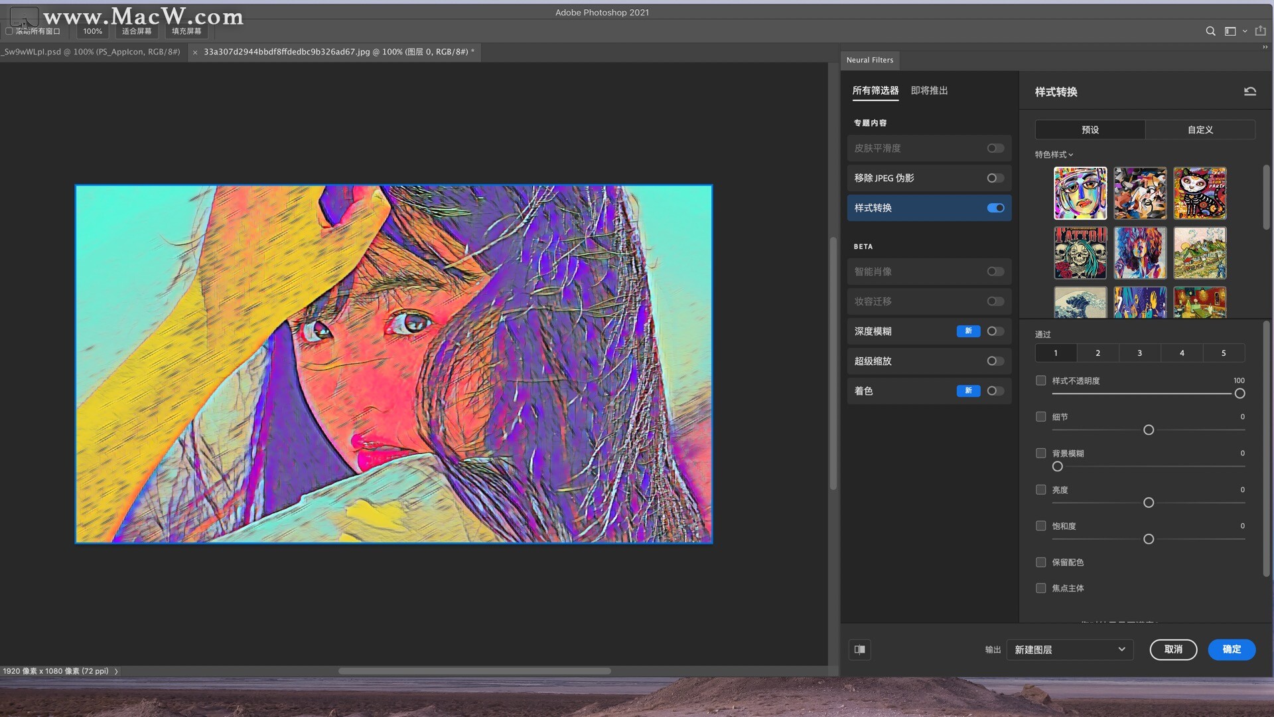Click the 样式不透明度 slider handle
The height and width of the screenshot is (717, 1274).
(x=1239, y=394)
